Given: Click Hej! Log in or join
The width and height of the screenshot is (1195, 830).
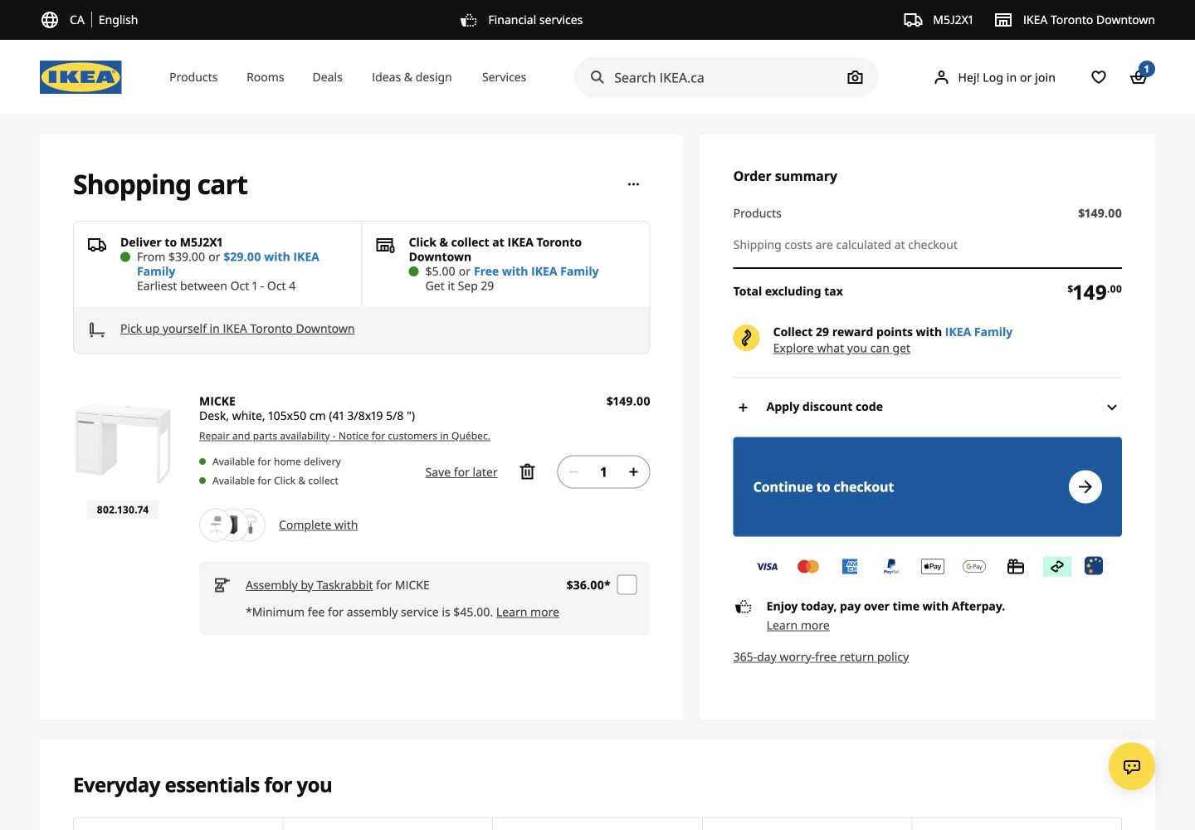Looking at the screenshot, I should (995, 77).
